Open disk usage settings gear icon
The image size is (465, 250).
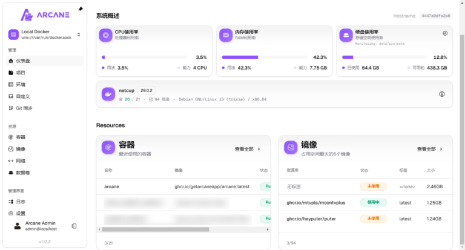(x=445, y=33)
